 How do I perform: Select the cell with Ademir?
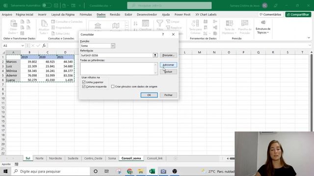point(13,75)
